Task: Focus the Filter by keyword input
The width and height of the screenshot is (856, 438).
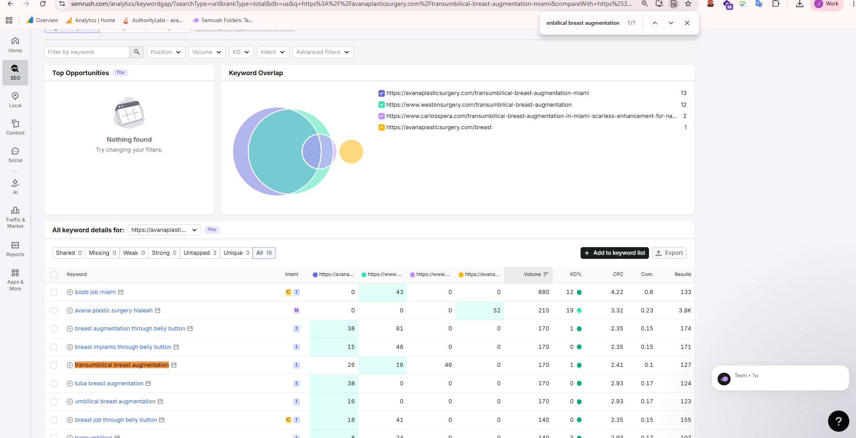Action: click(x=87, y=52)
